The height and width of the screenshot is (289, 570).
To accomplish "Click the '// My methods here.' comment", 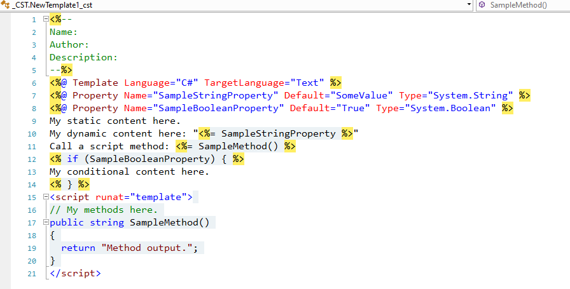I will [x=104, y=210].
